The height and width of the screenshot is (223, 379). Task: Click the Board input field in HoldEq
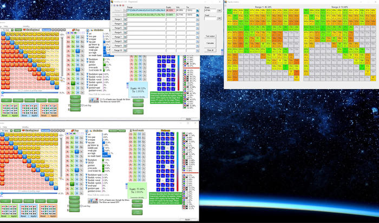point(210,10)
